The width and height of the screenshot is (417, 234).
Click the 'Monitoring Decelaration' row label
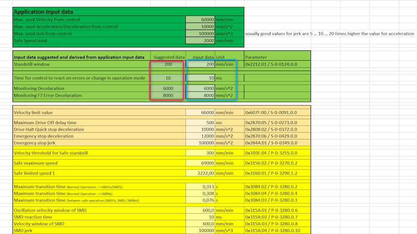coord(39,88)
